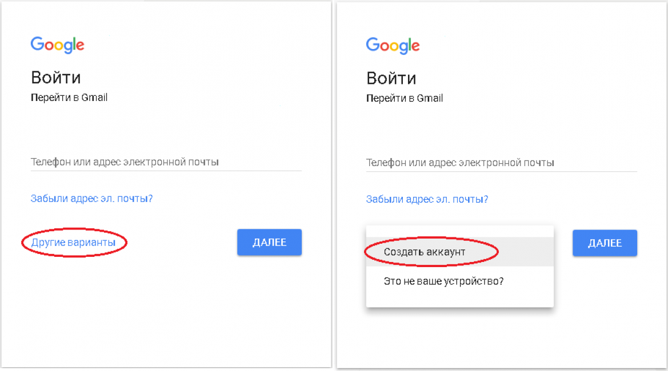Click empty padding above Создать аккаунт item
The image size is (668, 371).
[x=459, y=232]
